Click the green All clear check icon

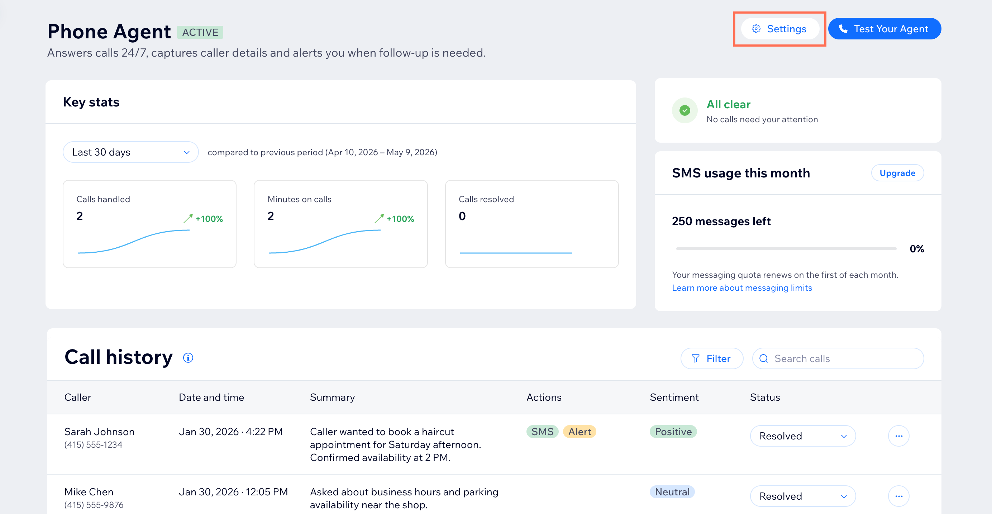click(x=685, y=110)
